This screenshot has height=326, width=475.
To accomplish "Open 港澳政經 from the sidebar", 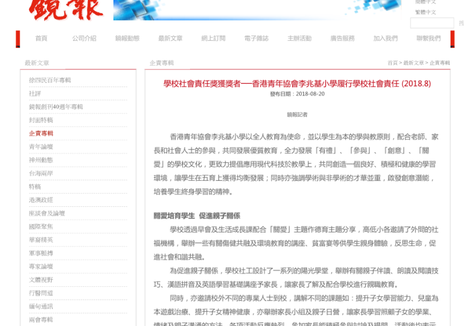I will [x=41, y=200].
